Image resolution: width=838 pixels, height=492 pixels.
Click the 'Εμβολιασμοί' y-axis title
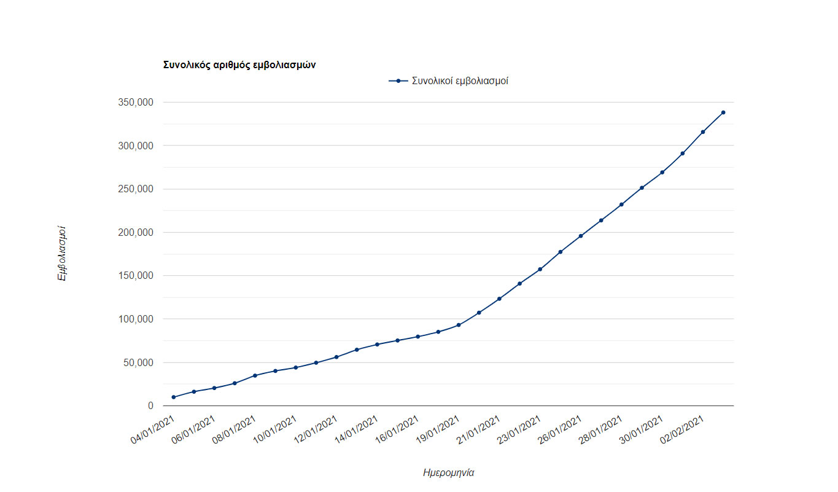[61, 254]
